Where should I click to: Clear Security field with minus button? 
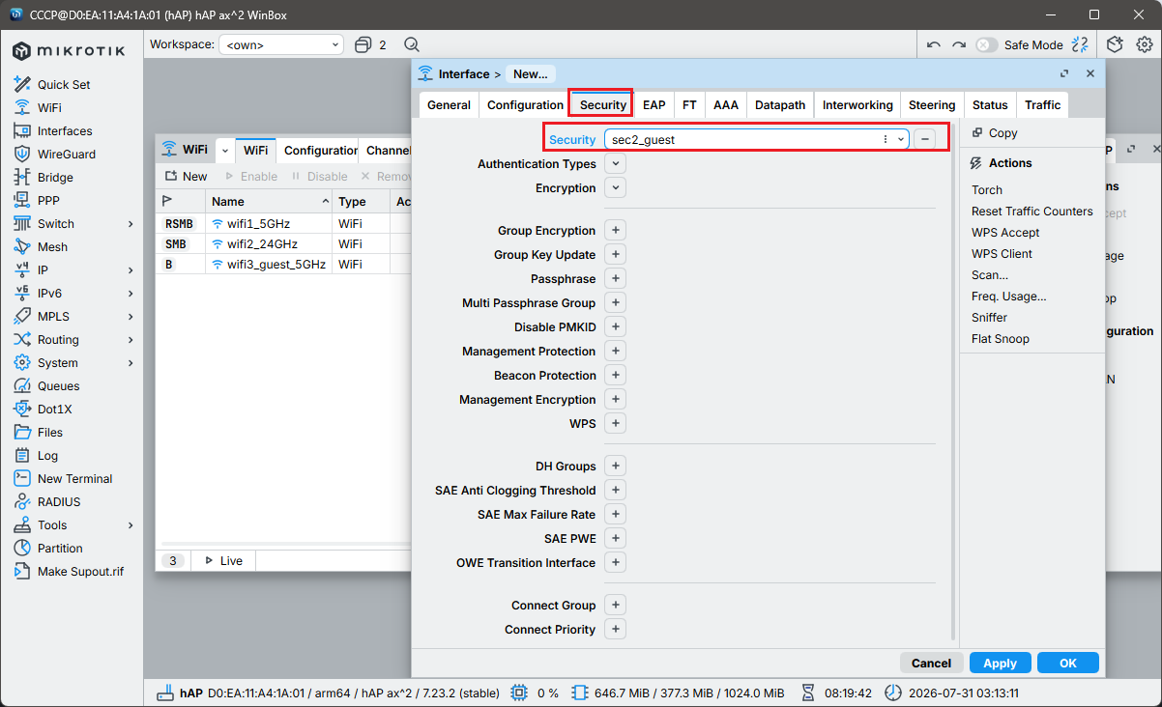(x=925, y=139)
